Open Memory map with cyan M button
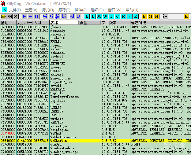 click(x=99, y=17)
